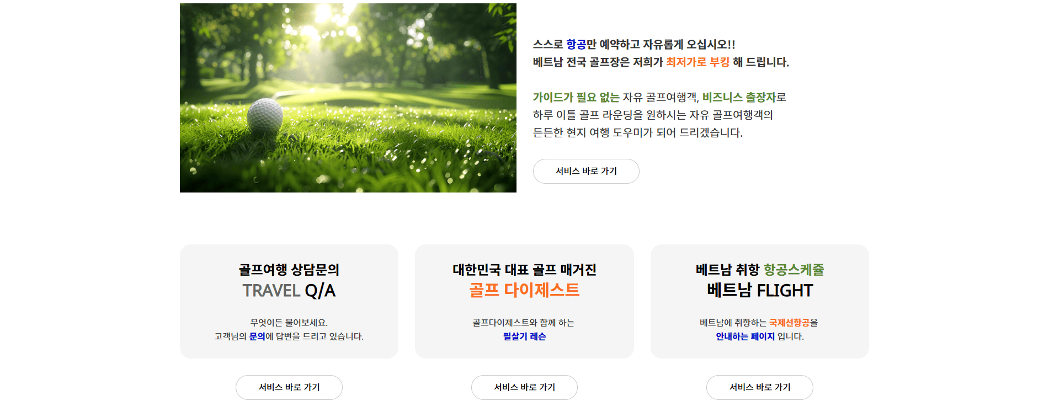Select the TRAVEL Q/A heading
The height and width of the screenshot is (401, 1049).
coord(289,289)
